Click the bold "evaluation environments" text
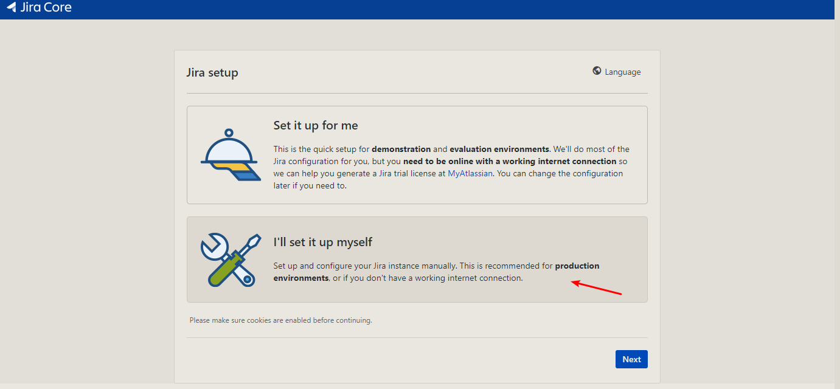The width and height of the screenshot is (840, 389). point(499,149)
